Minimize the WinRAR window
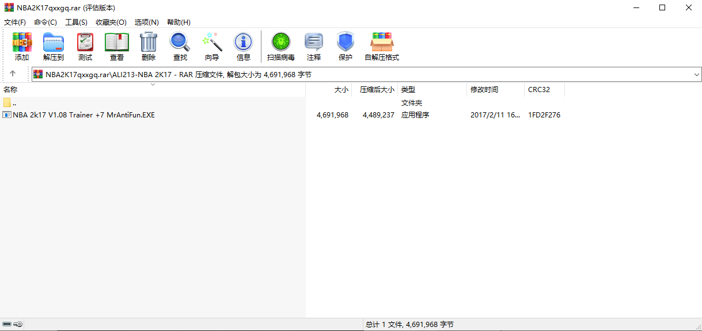 tap(636, 7)
